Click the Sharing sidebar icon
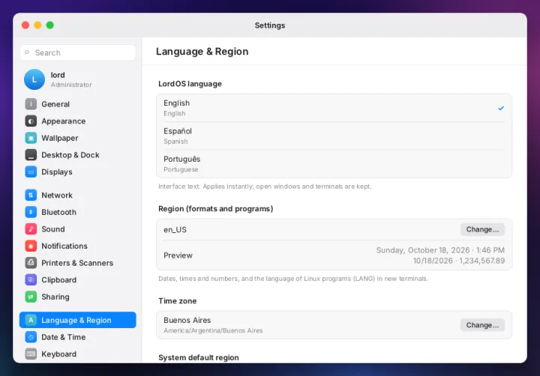The width and height of the screenshot is (540, 376). (x=31, y=297)
